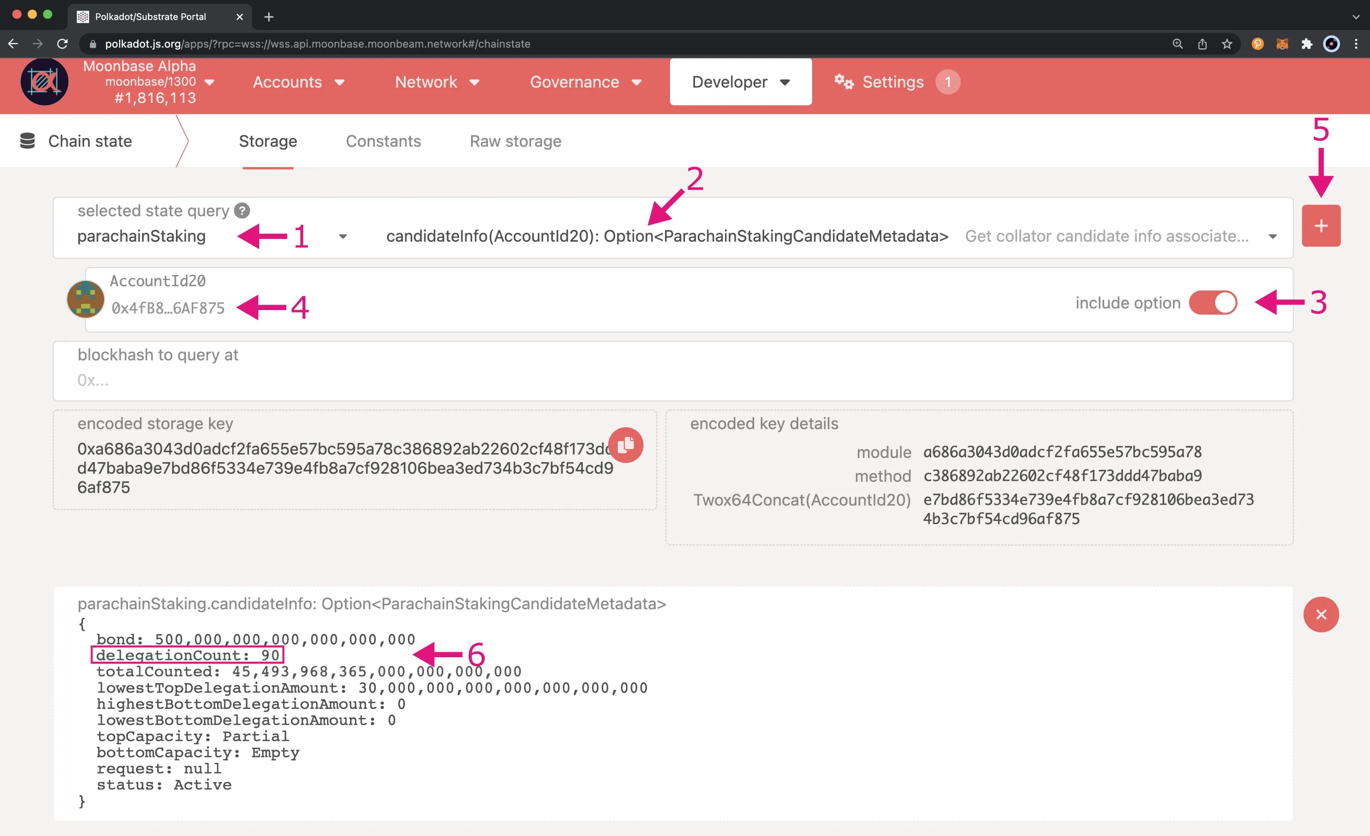Bookmark this page with star icon
The height and width of the screenshot is (836, 1370).
tap(1227, 44)
